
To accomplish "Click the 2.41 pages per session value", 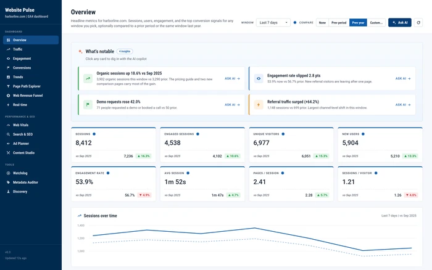I will click(260, 182).
